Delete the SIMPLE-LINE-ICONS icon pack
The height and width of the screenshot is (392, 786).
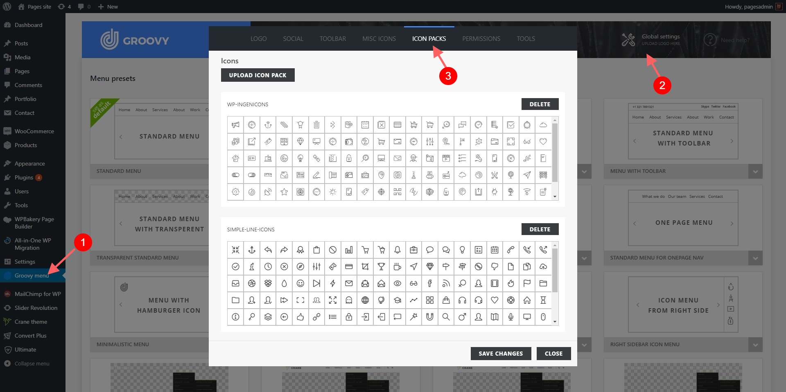point(540,229)
